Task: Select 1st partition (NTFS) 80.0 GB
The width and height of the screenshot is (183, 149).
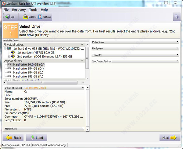Action: pos(36,53)
